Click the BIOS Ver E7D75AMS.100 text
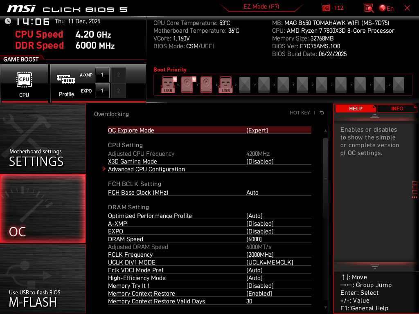The width and height of the screenshot is (419, 314). tap(306, 46)
